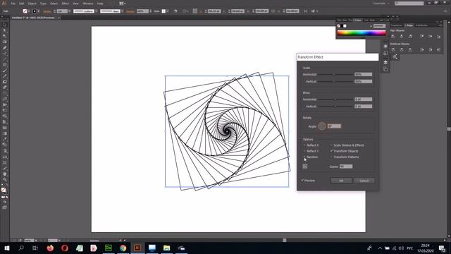This screenshot has height=254, width=451.
Task: Click the taskbar clock
Action: [425, 248]
